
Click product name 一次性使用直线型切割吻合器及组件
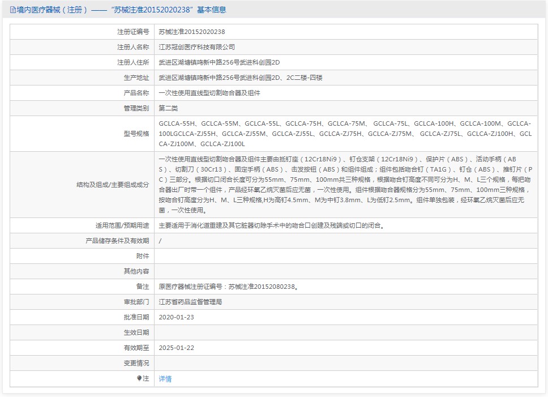(x=209, y=93)
